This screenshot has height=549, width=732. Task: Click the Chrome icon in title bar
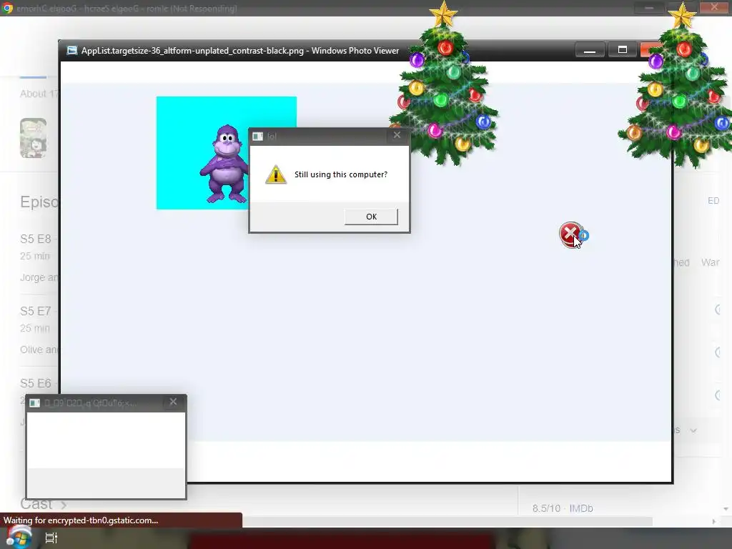7,8
